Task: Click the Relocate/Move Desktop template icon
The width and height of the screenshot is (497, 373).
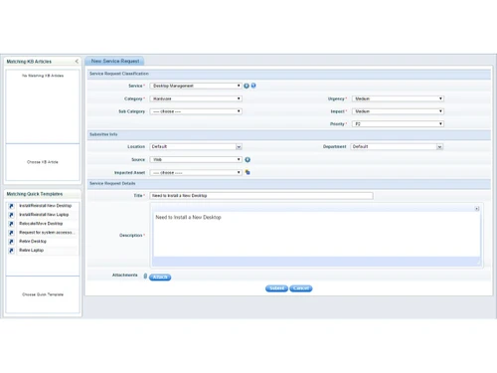Action: point(11,224)
